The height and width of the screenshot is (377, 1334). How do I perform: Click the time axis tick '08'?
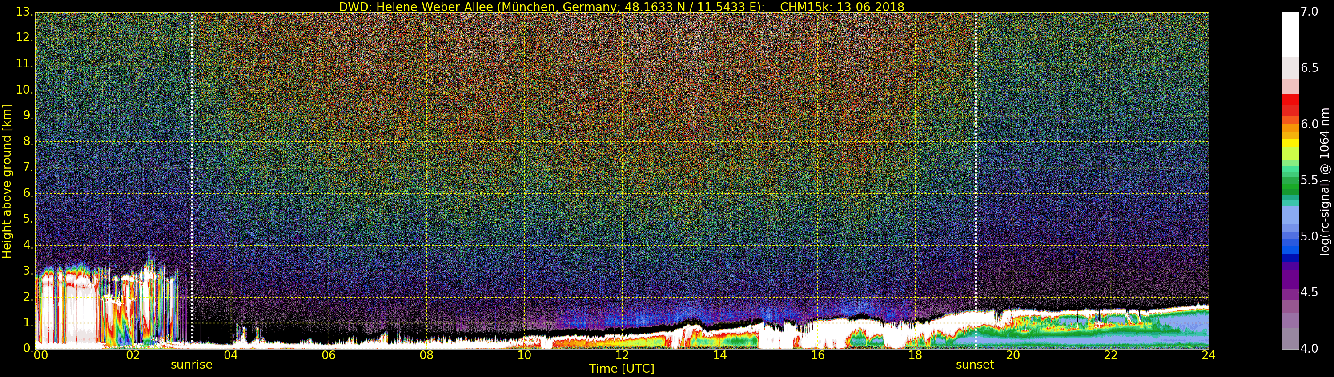[x=426, y=355]
